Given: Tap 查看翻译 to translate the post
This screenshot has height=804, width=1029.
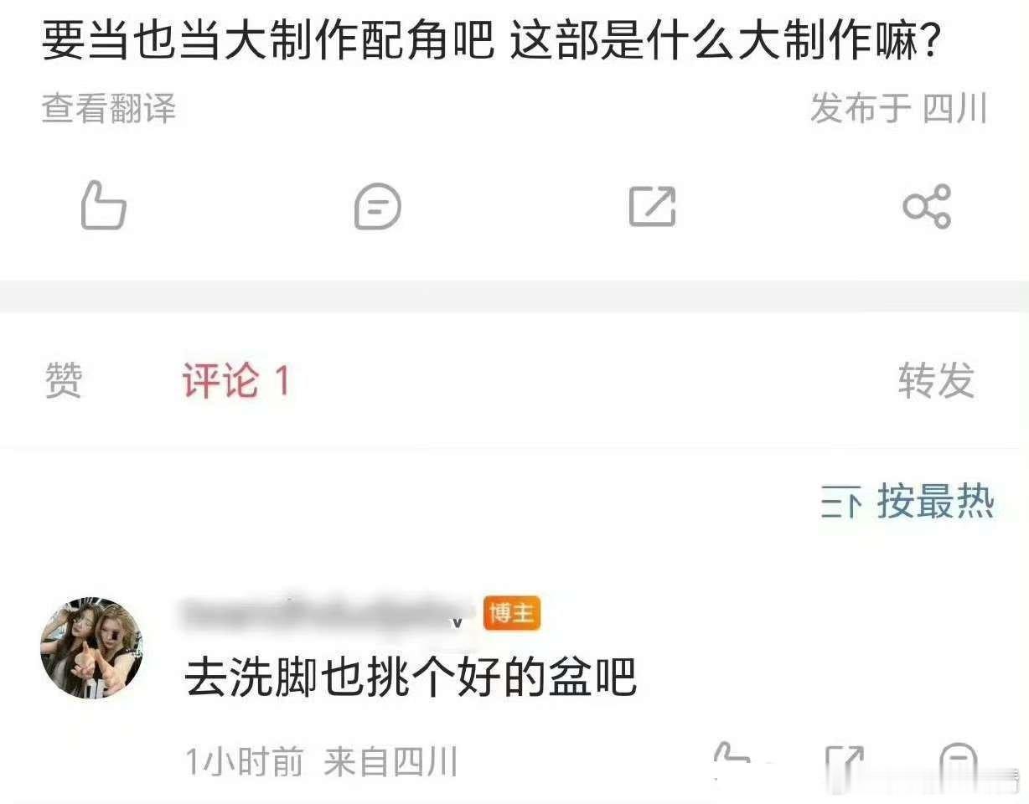Looking at the screenshot, I should [109, 109].
